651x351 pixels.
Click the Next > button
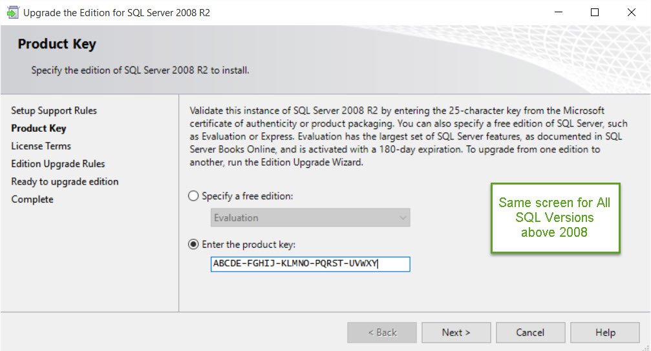coord(456,332)
